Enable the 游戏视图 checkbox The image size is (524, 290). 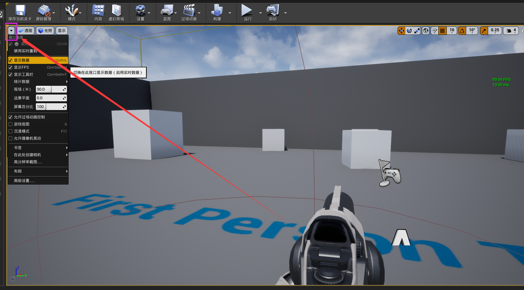[x=10, y=124]
